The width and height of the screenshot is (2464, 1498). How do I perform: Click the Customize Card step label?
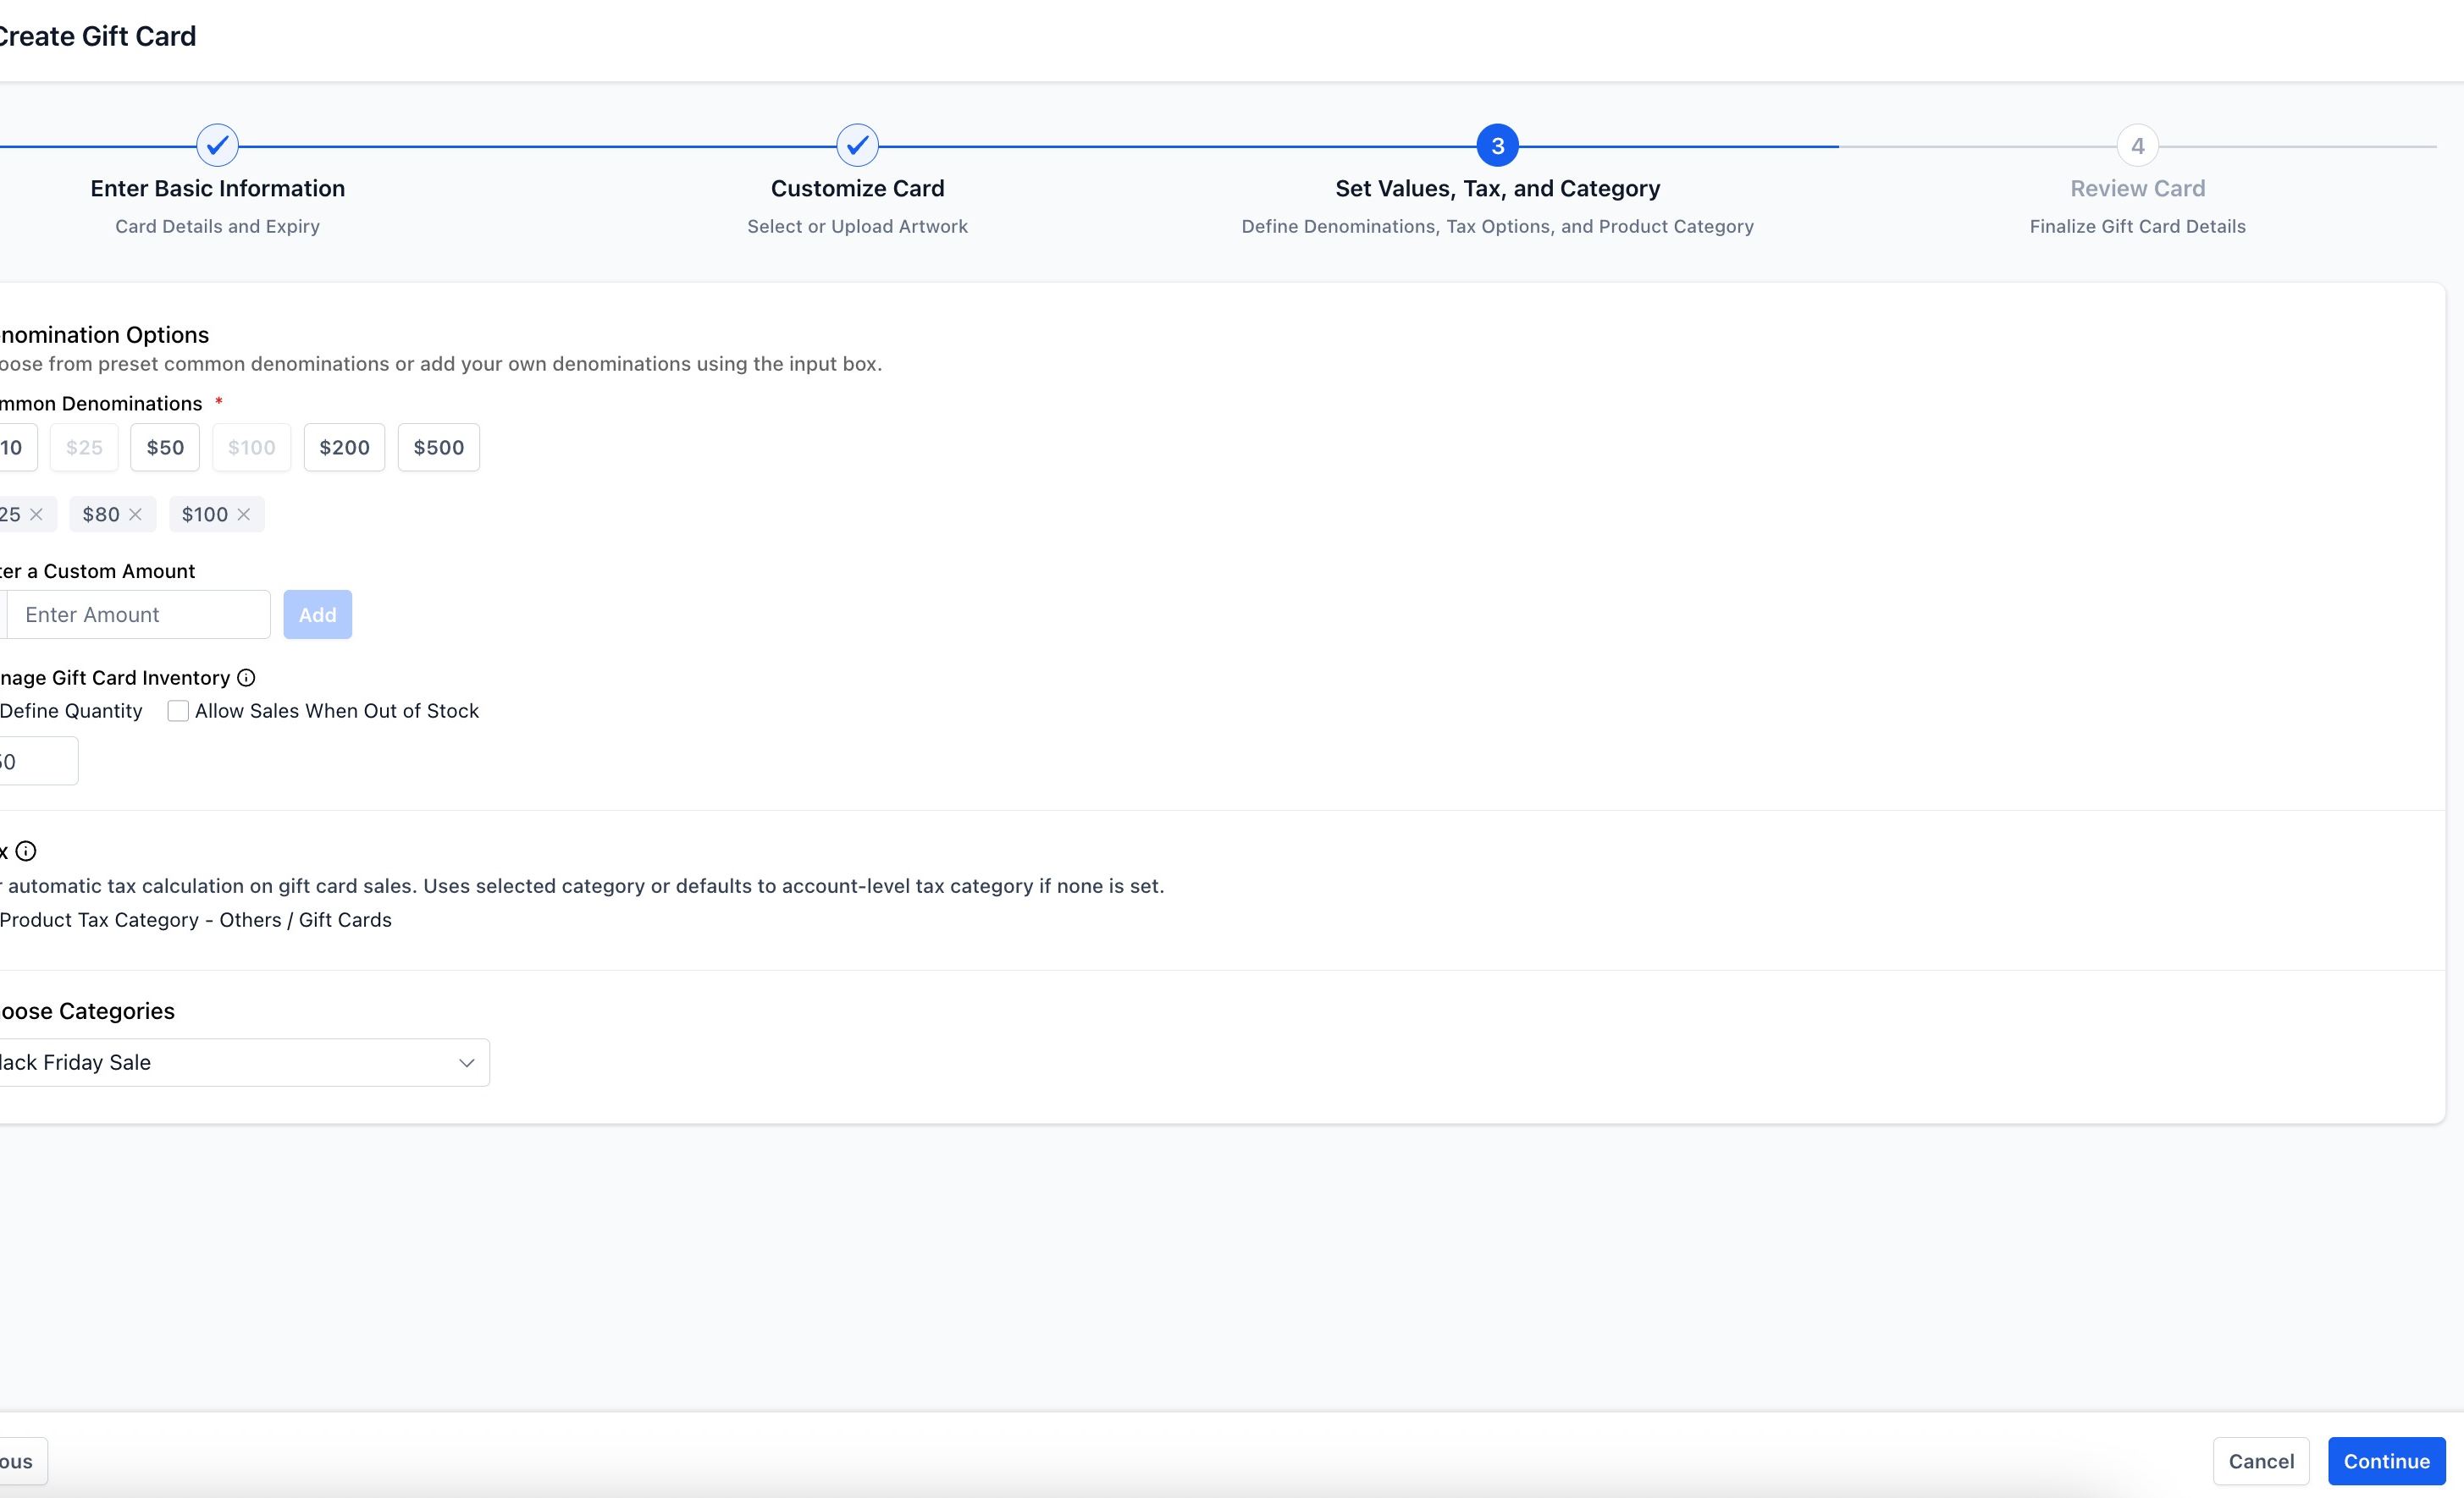pos(857,189)
